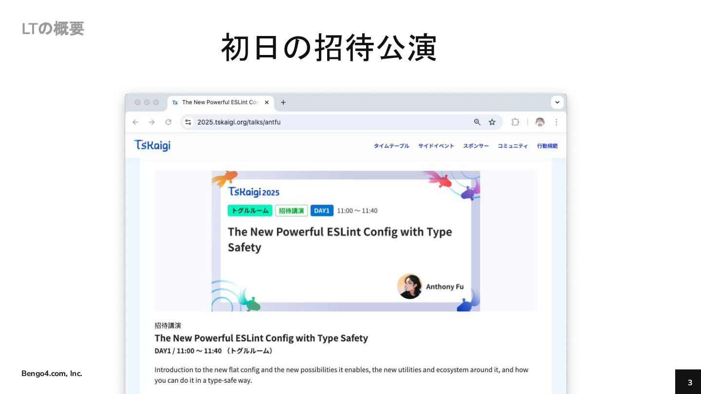Open the Chrome three-dot menu
The image size is (701, 394).
pos(556,122)
